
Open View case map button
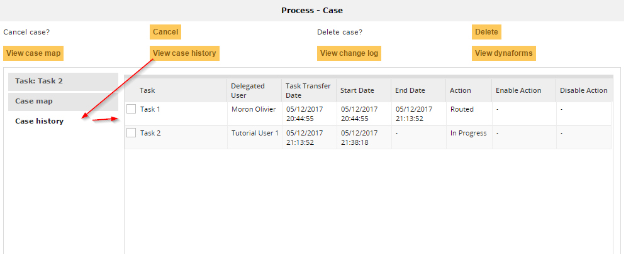pyautogui.click(x=33, y=53)
